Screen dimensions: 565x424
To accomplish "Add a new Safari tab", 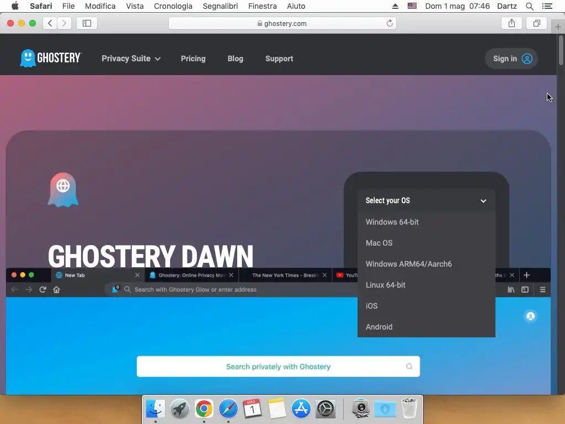I will coord(558,26).
